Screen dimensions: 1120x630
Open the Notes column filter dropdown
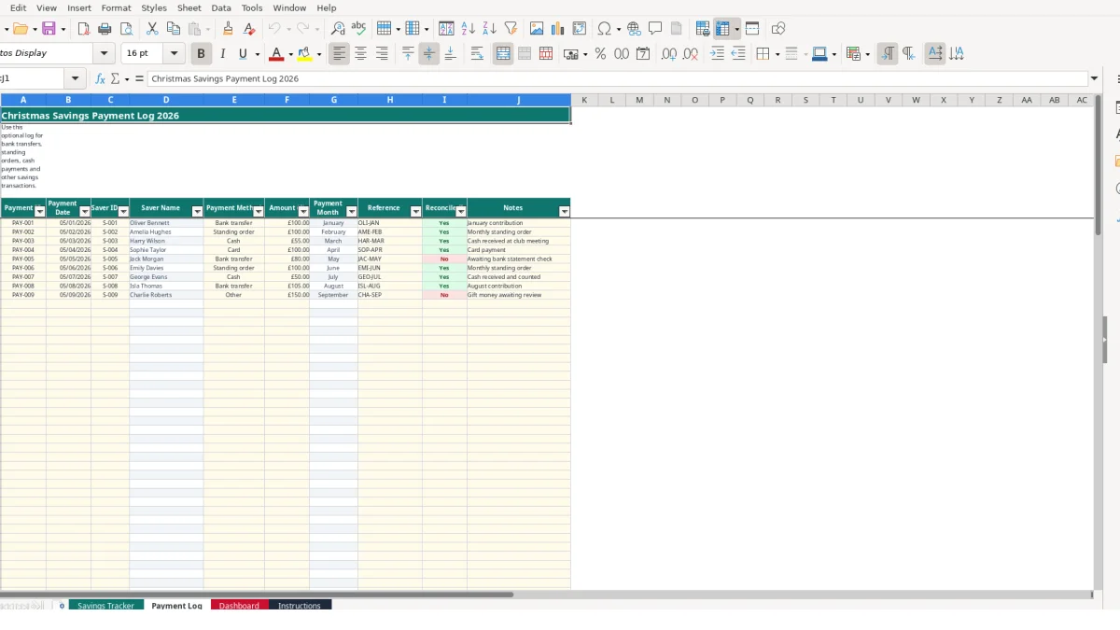564,212
